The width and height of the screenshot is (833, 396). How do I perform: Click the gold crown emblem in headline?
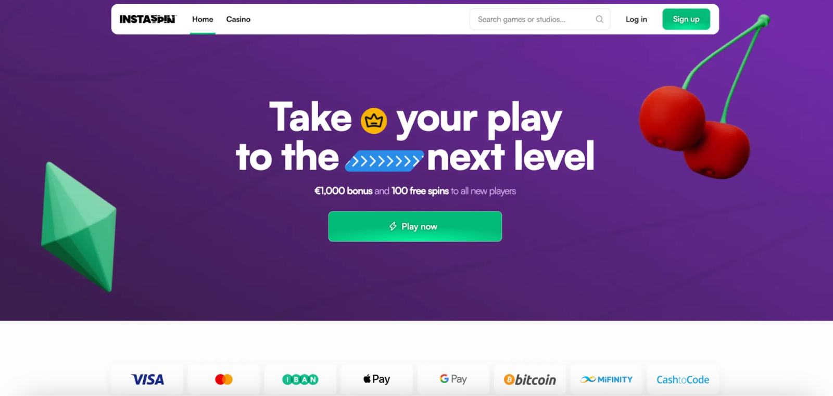pos(374,121)
